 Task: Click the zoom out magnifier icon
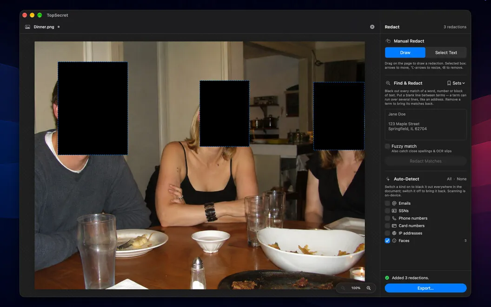[x=343, y=288]
